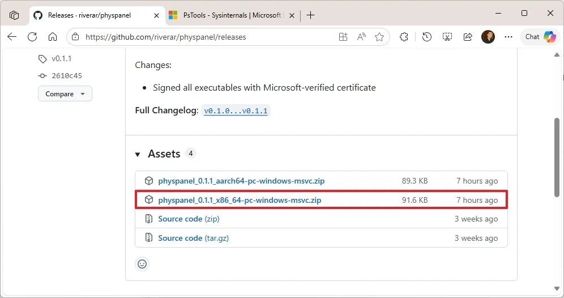
Task: Click the Read aloud icon in address bar
Action: pos(361,37)
